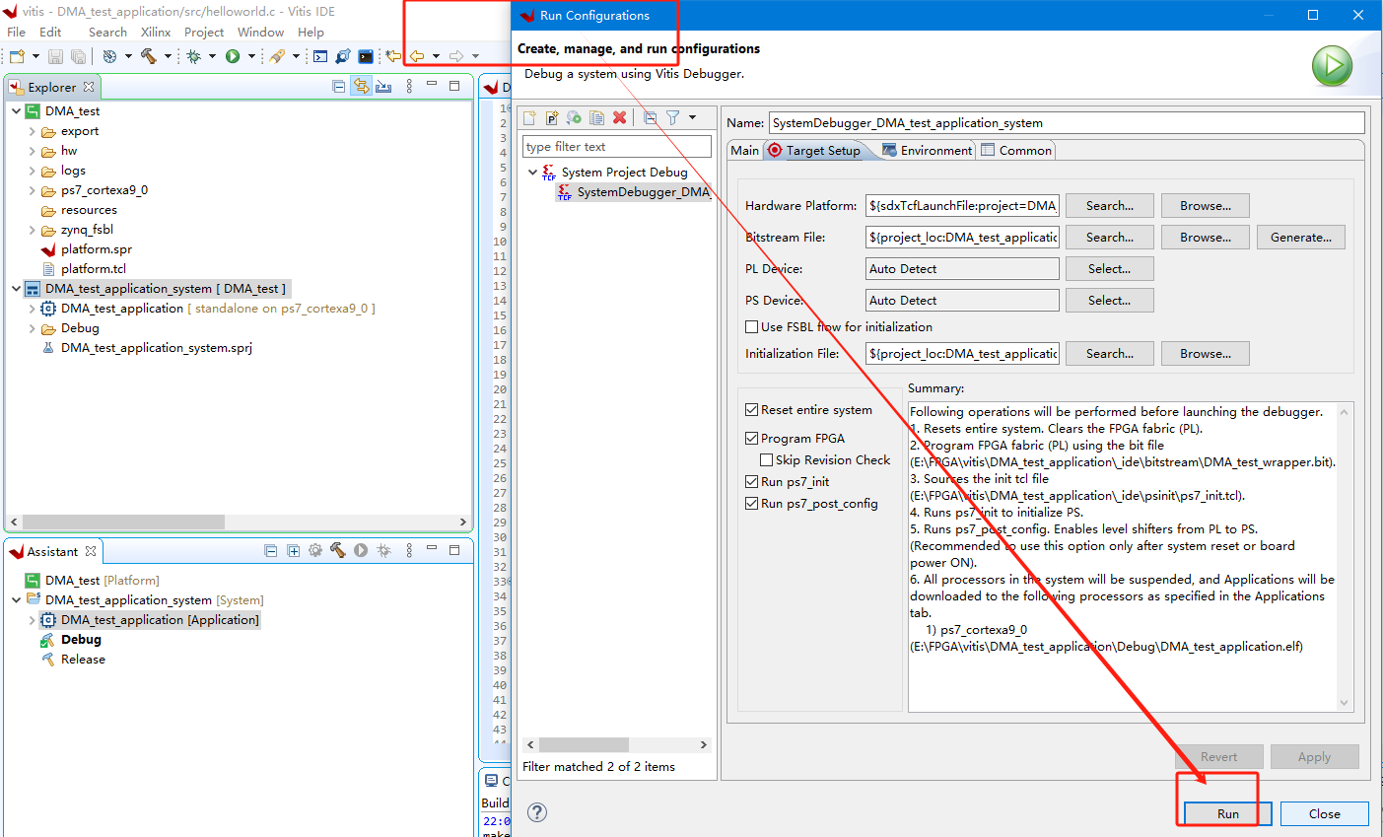Click Browse... for Hardware Platform
This screenshot has height=837, width=1383.
coord(1206,206)
